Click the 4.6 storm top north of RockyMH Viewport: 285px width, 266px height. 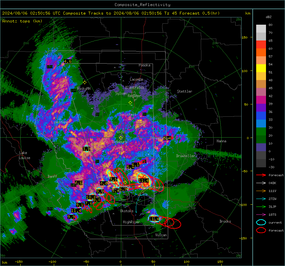(x=68, y=61)
